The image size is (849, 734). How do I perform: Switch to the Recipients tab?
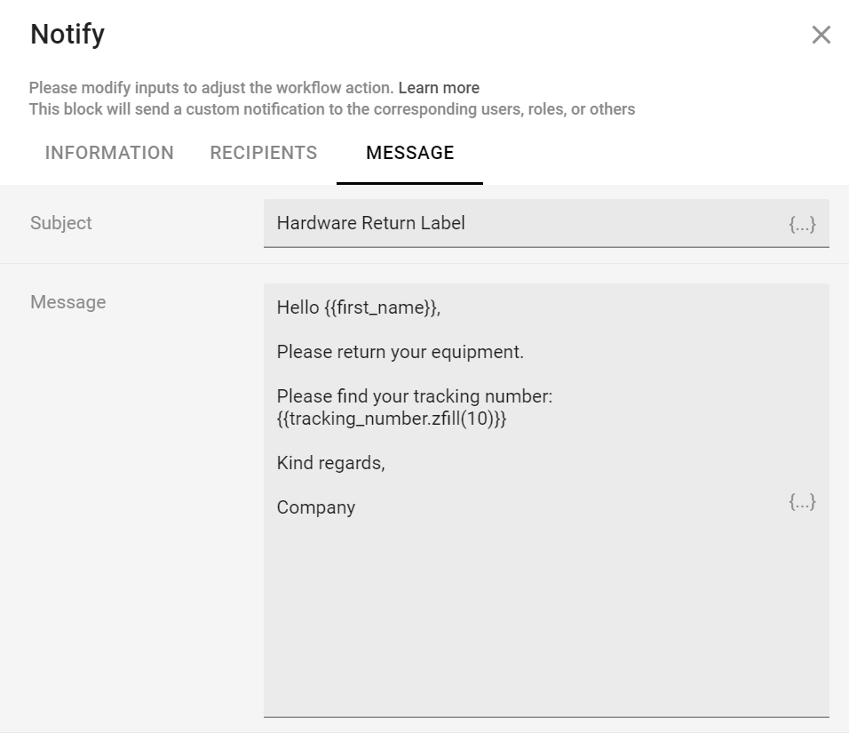click(263, 153)
